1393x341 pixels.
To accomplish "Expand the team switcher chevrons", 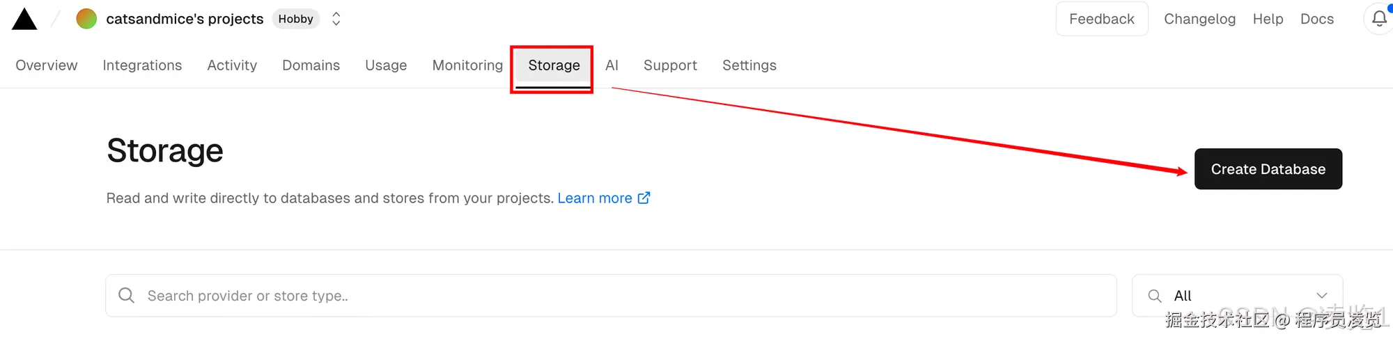I will tap(336, 19).
